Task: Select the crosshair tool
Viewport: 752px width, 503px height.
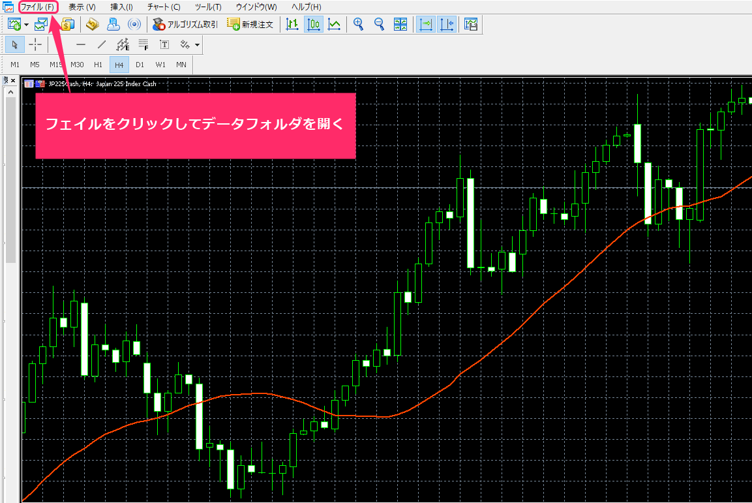Action: pos(35,44)
